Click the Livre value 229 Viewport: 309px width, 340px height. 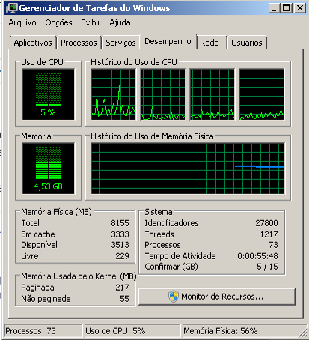pyautogui.click(x=122, y=256)
